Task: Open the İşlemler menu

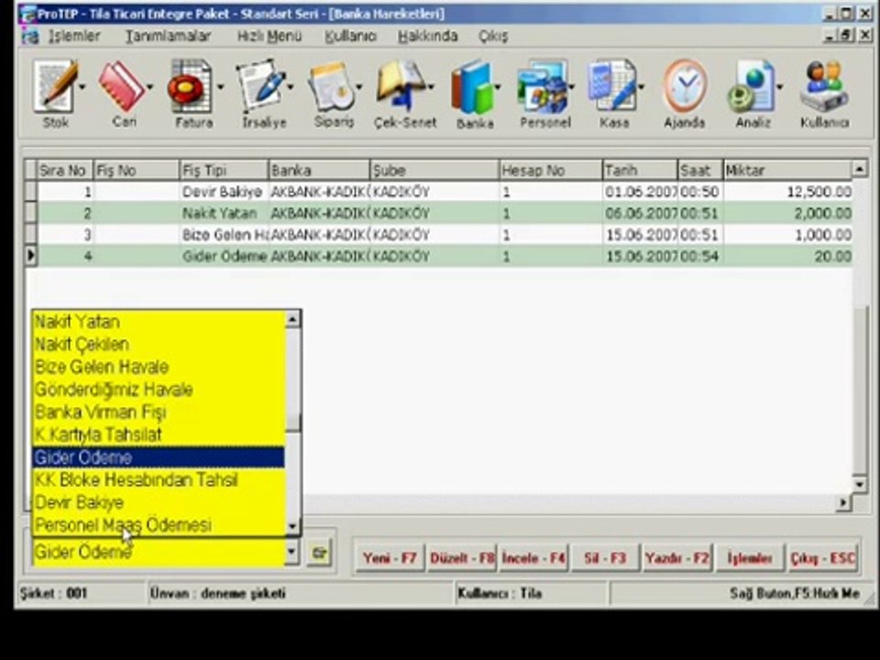Action: tap(73, 36)
